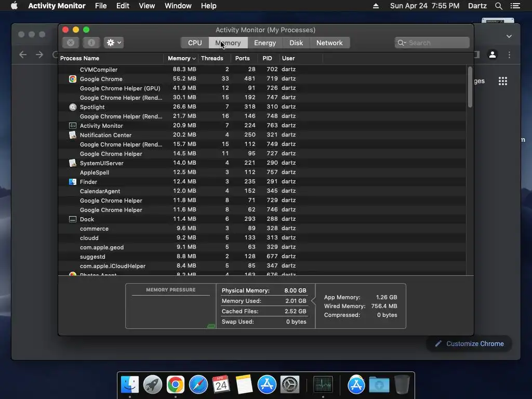
Task: Sort by Memory column header
Action: [181, 58]
